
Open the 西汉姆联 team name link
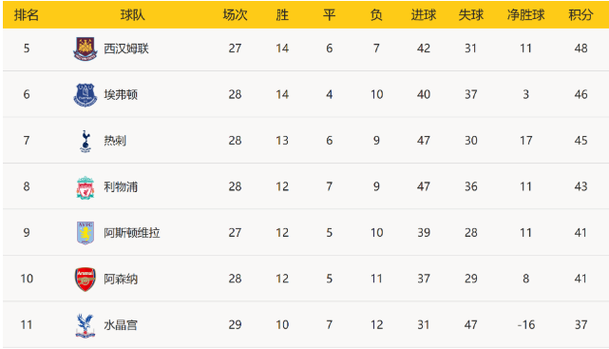click(x=126, y=48)
